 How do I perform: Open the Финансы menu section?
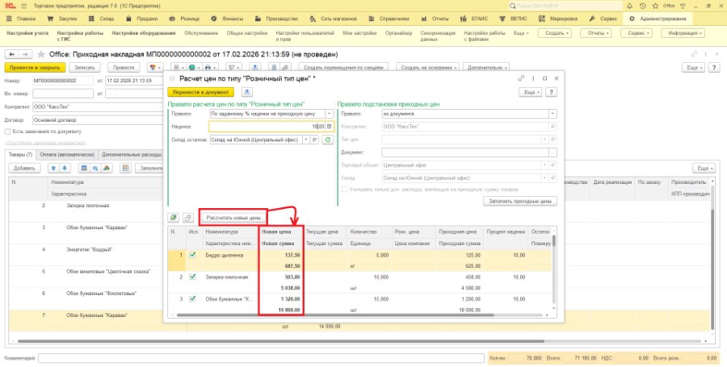point(227,19)
